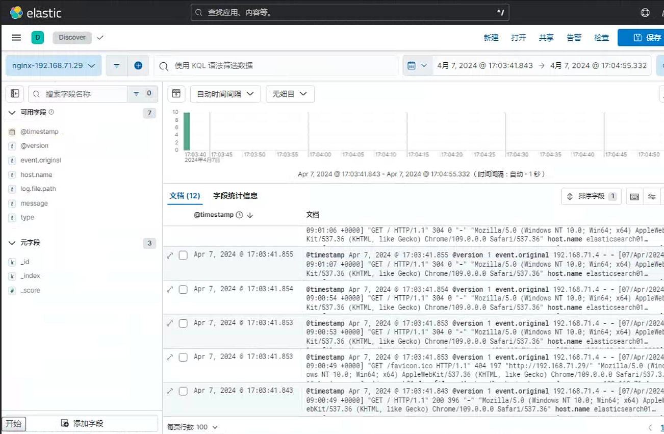This screenshot has width=664, height=434.
Task: Click the keyboard icon next to 排序字段
Action: [x=634, y=196]
